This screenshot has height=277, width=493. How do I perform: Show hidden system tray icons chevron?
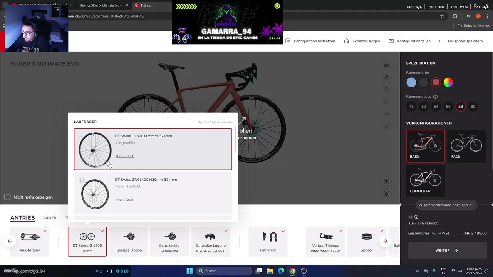tap(417, 271)
